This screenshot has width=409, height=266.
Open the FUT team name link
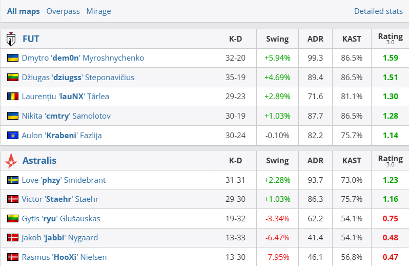[x=31, y=39]
